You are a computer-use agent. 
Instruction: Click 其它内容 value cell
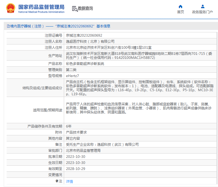pyautogui.click(x=73, y=139)
